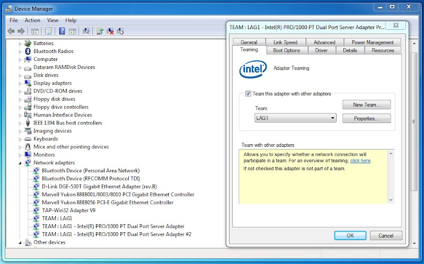Click Cancel in the adapter dialog
The image size is (424, 264).
(386, 235)
